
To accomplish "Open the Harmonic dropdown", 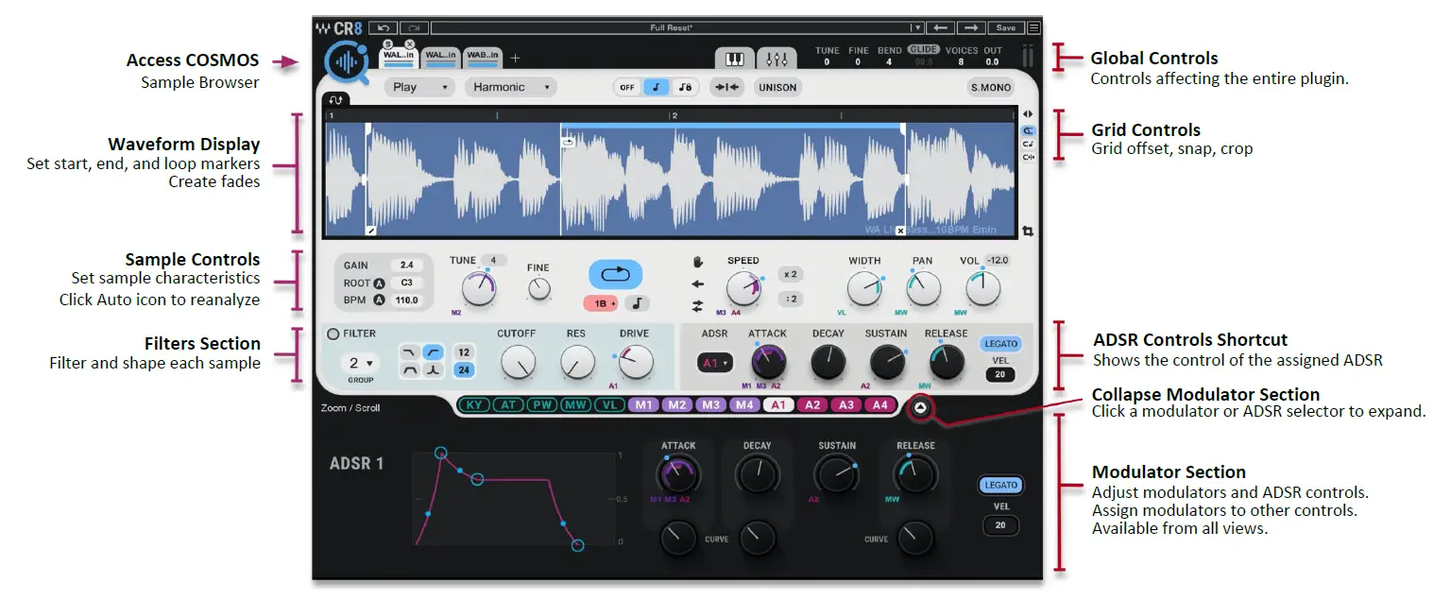I will click(510, 87).
